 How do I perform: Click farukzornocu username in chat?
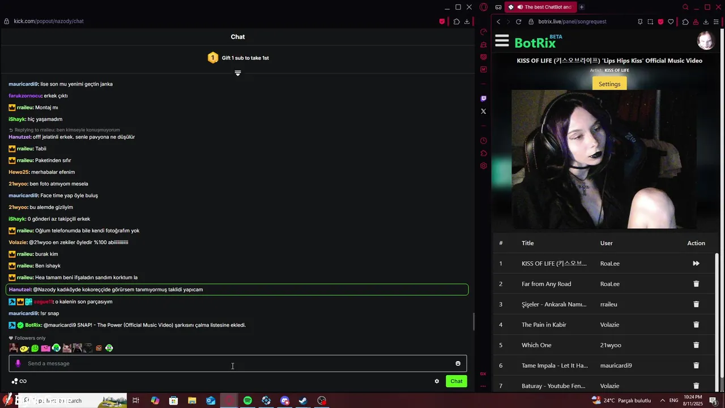tap(25, 96)
